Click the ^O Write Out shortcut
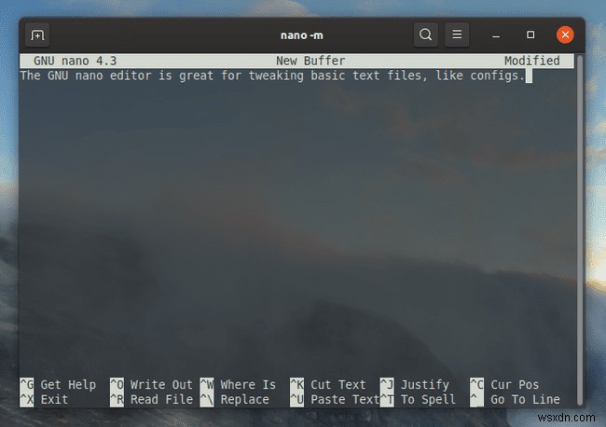This screenshot has width=606, height=427. [x=151, y=384]
